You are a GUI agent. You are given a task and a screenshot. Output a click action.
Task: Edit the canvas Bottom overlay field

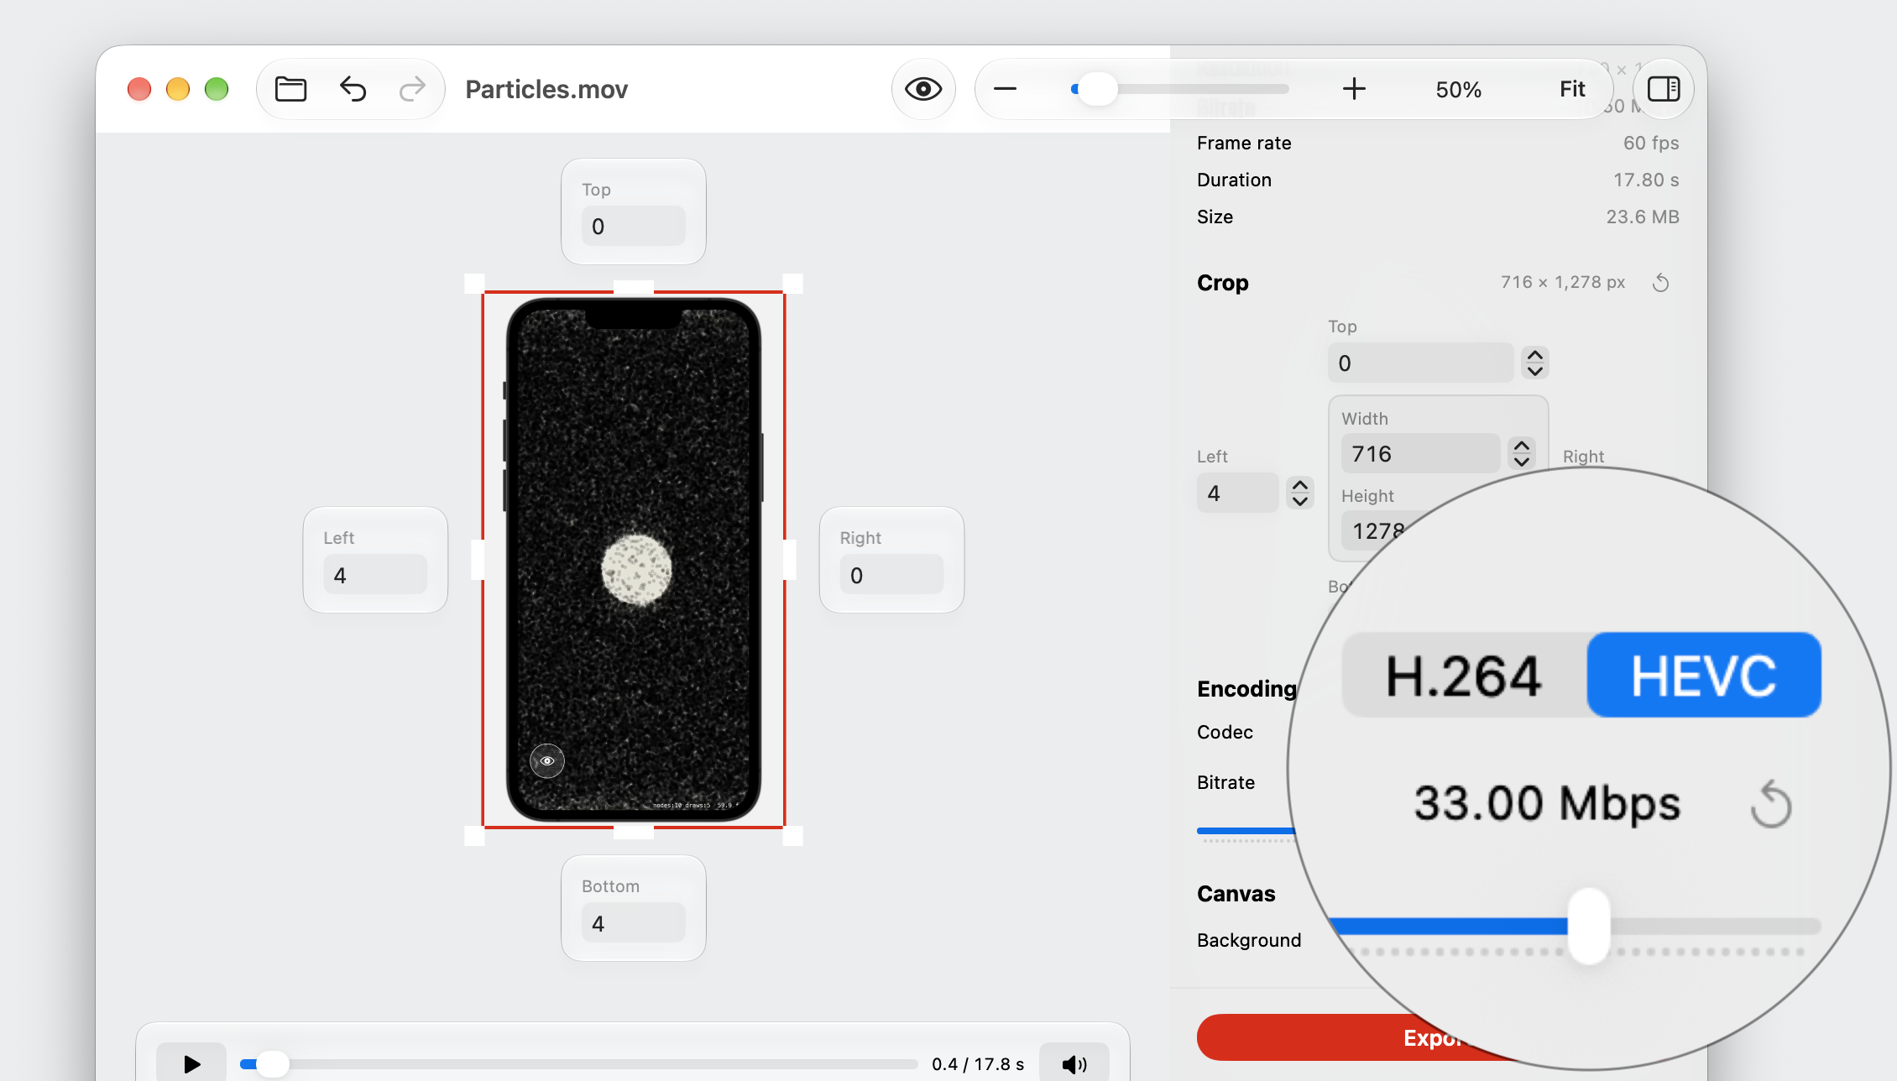pos(634,923)
